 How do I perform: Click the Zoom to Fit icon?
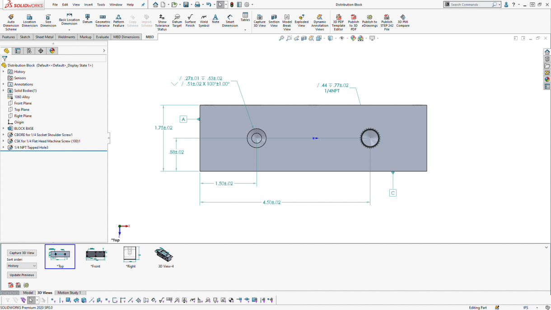coord(281,38)
